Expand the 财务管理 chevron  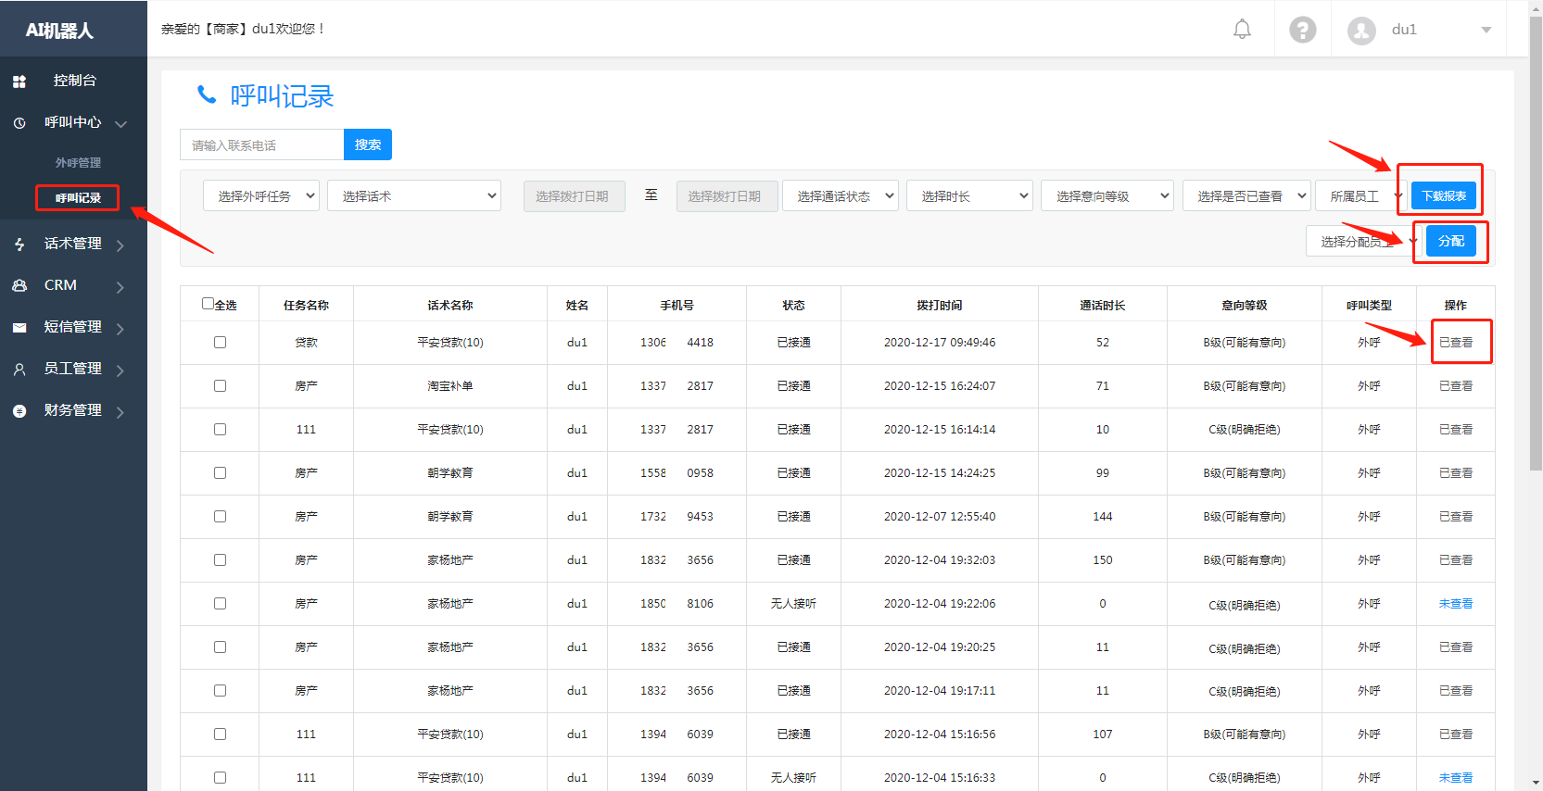tap(120, 412)
